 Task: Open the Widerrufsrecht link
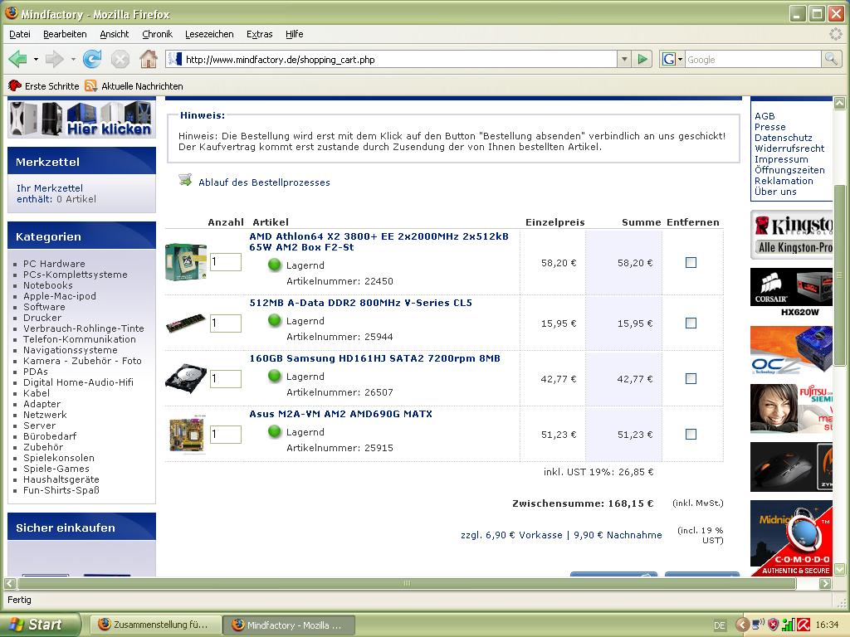[789, 148]
